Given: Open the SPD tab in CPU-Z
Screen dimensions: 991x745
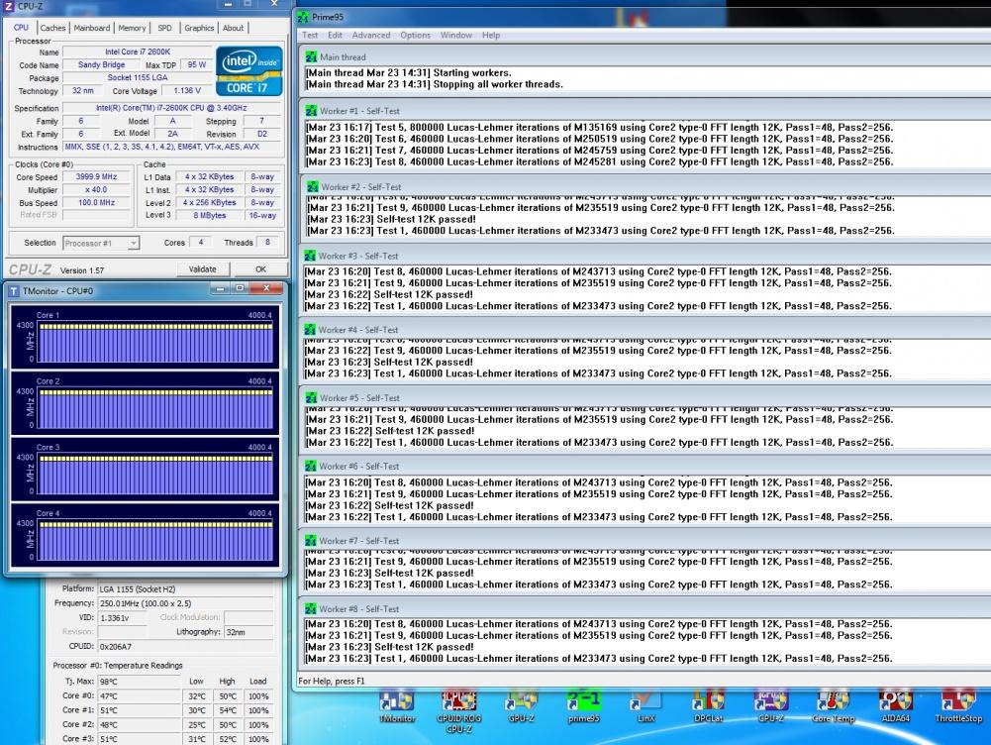Looking at the screenshot, I should click(164, 28).
